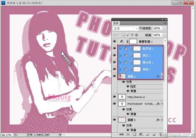The height and width of the screenshot is (138, 196).
Task: Click the T thumbnail of http://mavis.cc layer
Action: pos(122,97)
